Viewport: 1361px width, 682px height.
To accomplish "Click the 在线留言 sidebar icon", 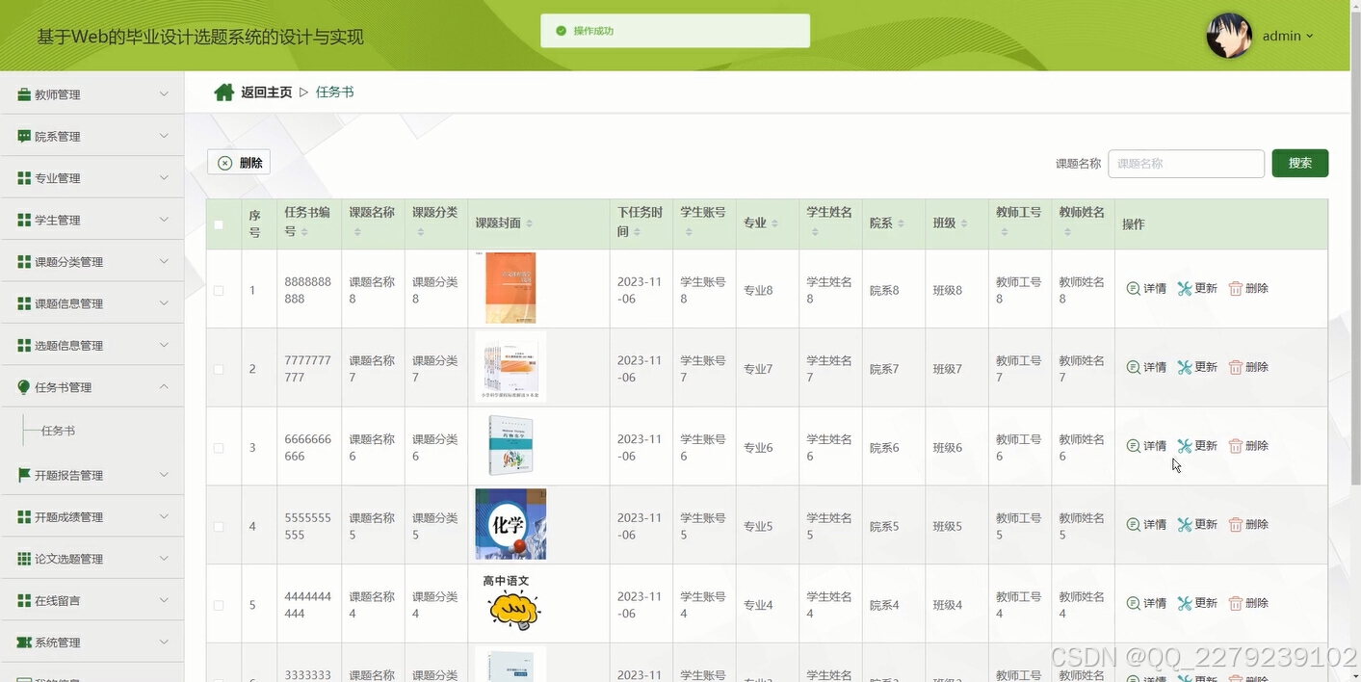I will click(x=22, y=599).
